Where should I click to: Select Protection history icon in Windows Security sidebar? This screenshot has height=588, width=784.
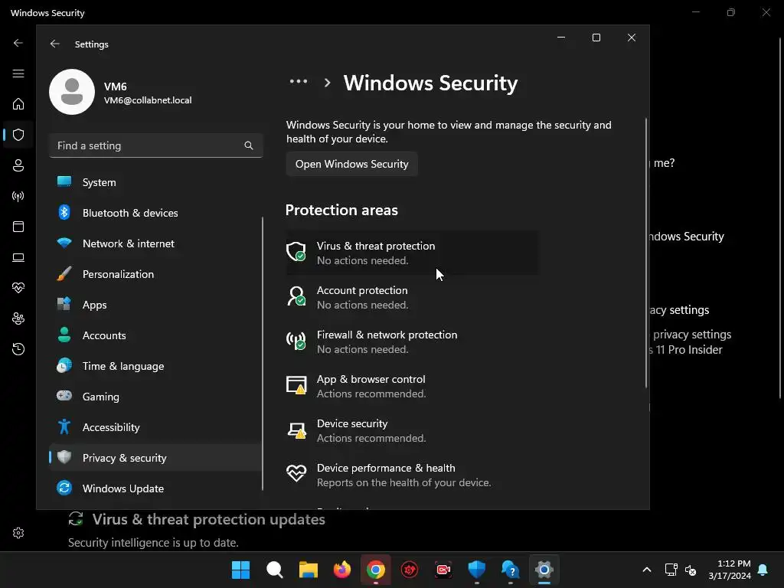point(18,349)
